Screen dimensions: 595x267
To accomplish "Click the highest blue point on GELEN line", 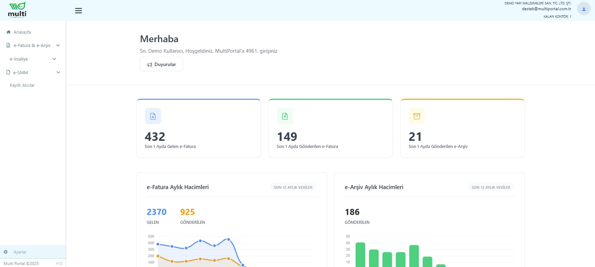I will coord(228,239).
